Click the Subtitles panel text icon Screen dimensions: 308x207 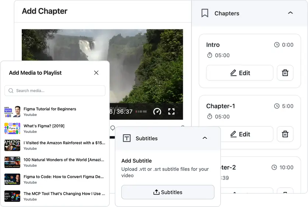tap(126, 138)
